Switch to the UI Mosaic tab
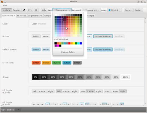Image resolution: width=147 pixels, height=113 pixels. tap(21, 16)
